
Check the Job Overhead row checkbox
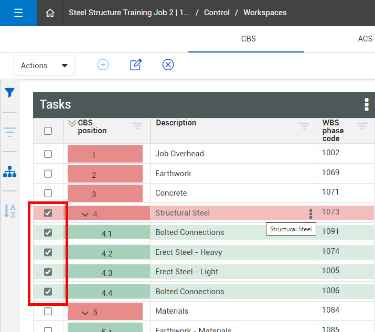point(48,154)
